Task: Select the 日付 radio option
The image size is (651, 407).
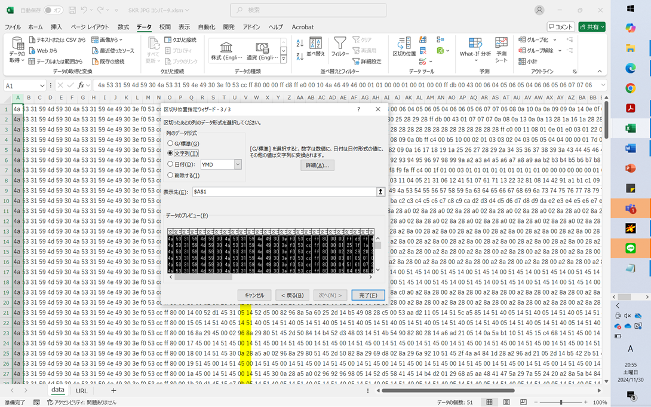Action: click(170, 164)
